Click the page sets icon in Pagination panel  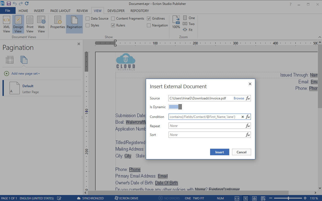(x=24, y=60)
